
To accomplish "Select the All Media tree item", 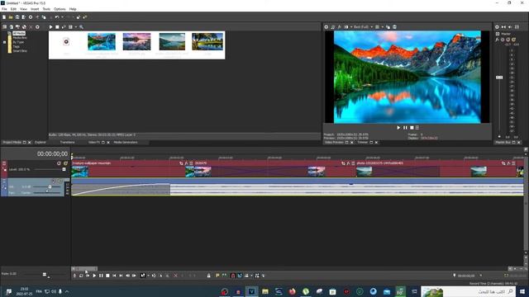I will coord(19,33).
